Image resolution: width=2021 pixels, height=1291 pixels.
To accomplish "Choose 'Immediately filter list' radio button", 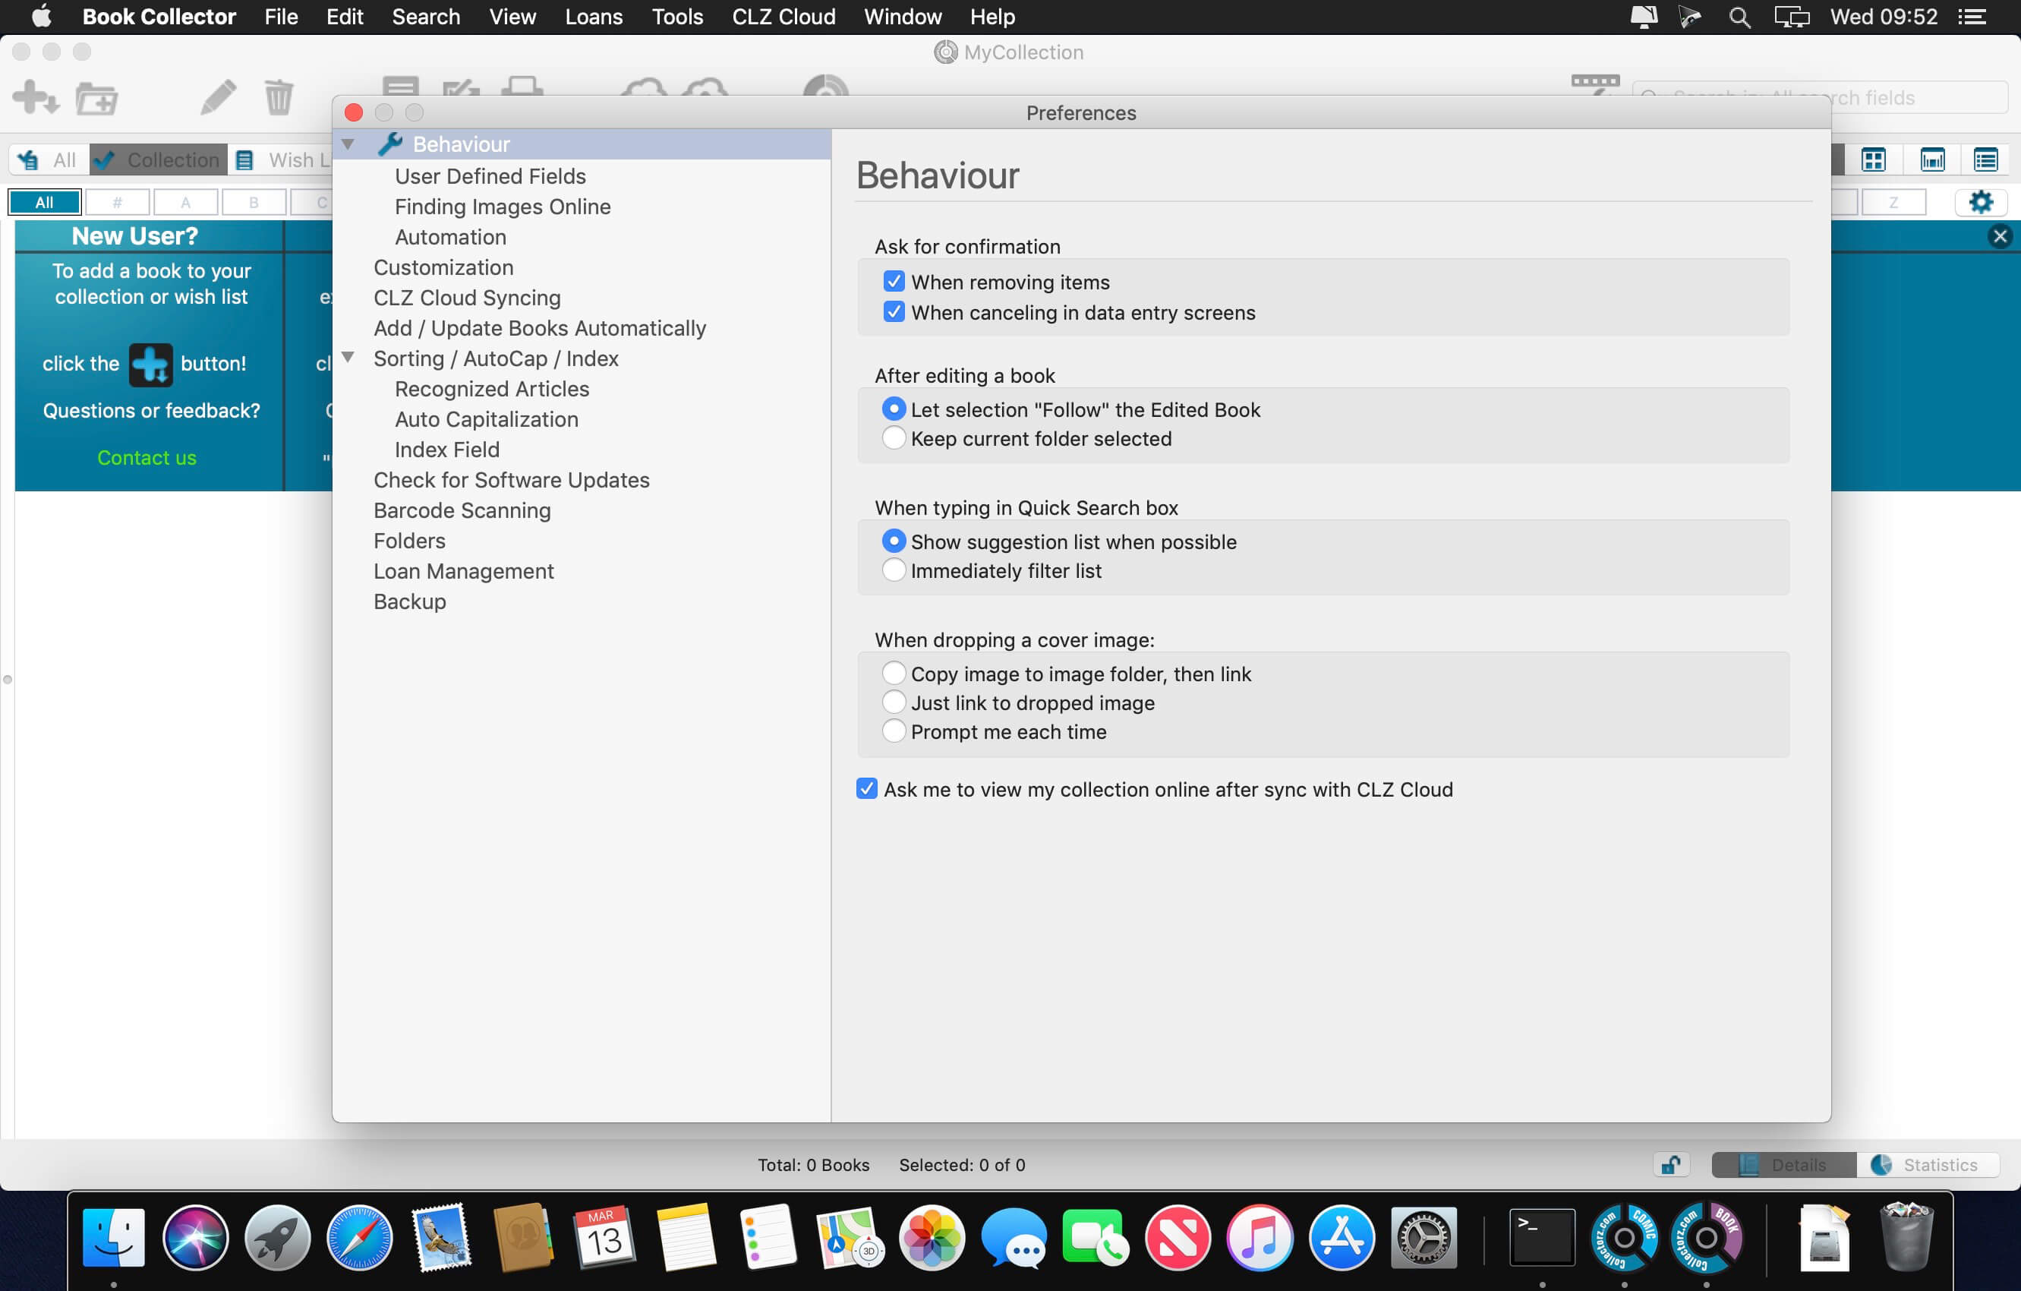I will (894, 570).
